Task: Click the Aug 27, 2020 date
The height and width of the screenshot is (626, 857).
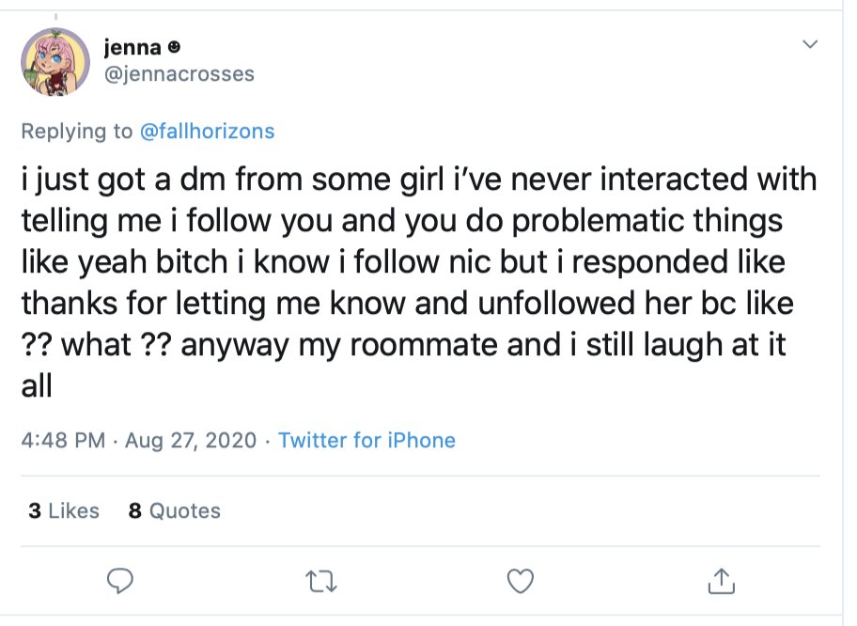Action: click(189, 440)
